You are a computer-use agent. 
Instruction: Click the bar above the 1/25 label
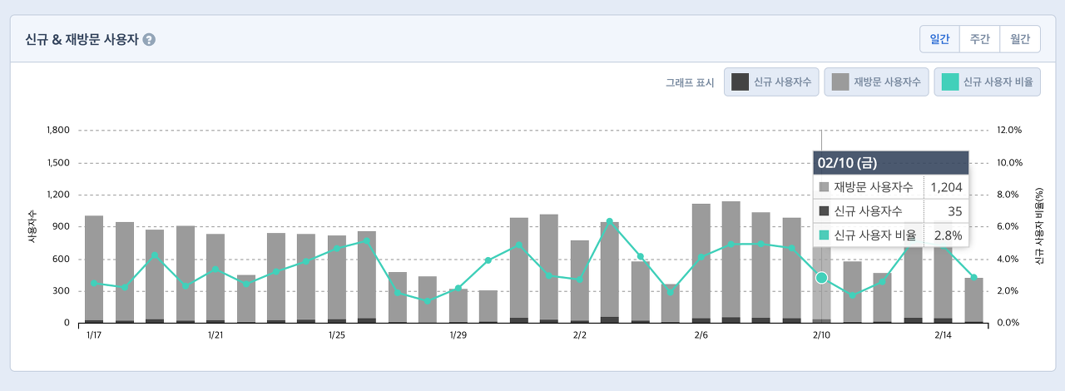click(x=337, y=279)
